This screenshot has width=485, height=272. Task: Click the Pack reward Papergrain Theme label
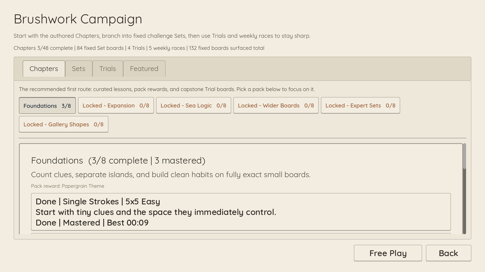(67, 186)
